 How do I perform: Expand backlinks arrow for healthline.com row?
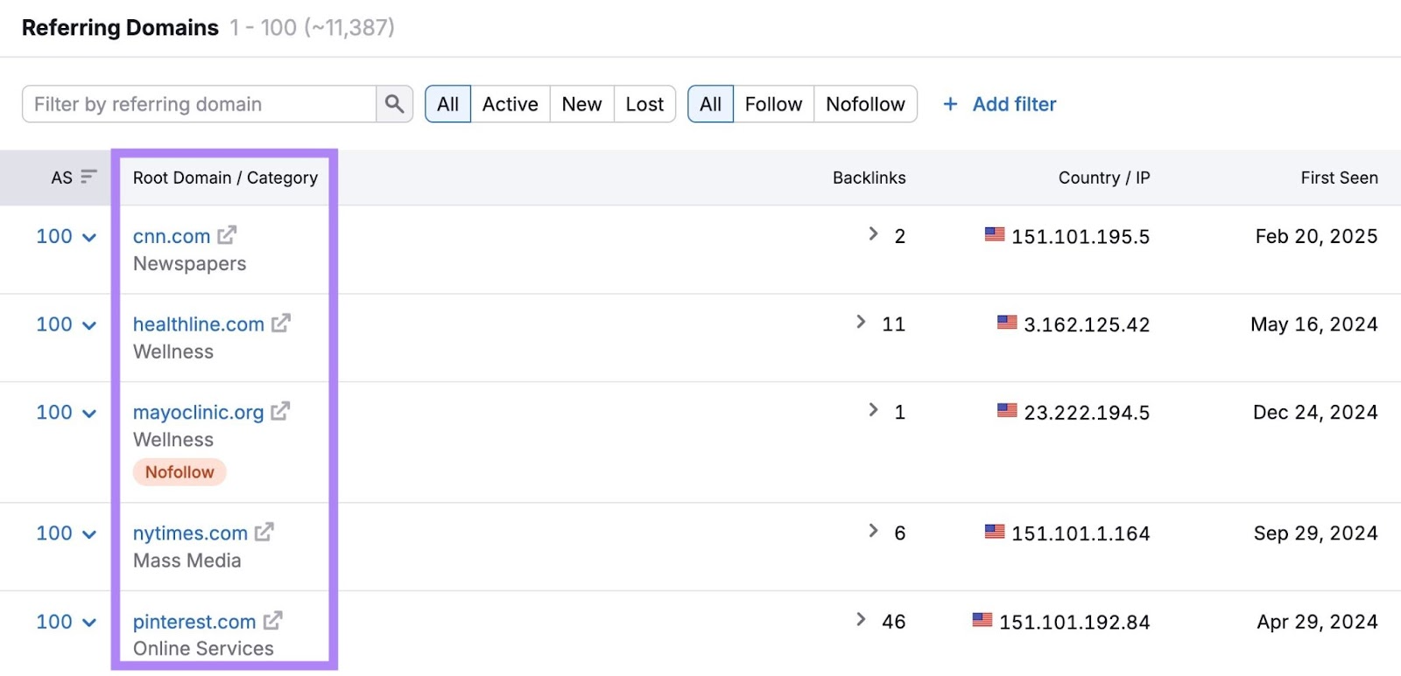click(861, 323)
